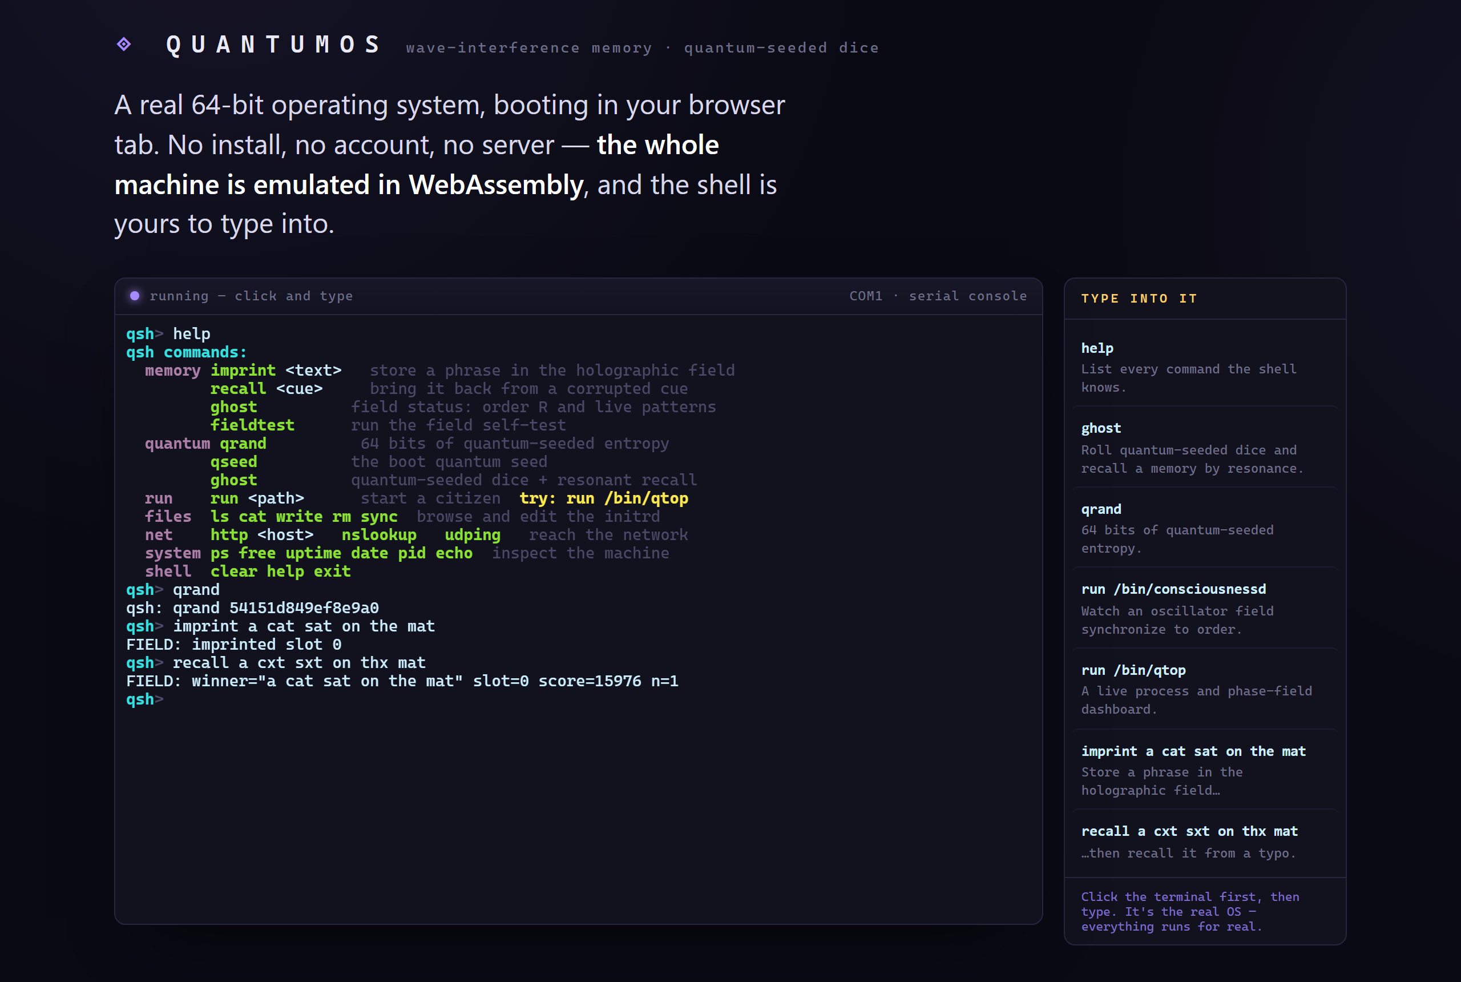The width and height of the screenshot is (1461, 982).
Task: Click 'udping' command in help output
Action: coord(473,534)
